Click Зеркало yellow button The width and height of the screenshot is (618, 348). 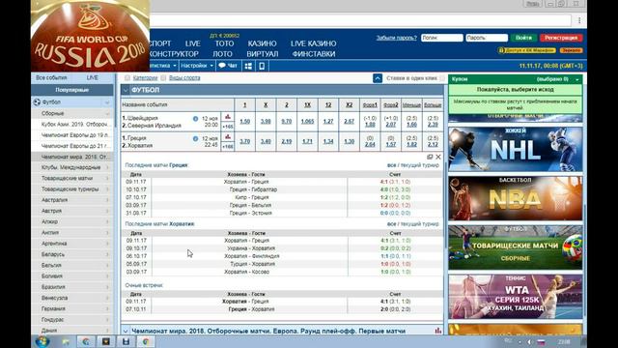click(571, 50)
